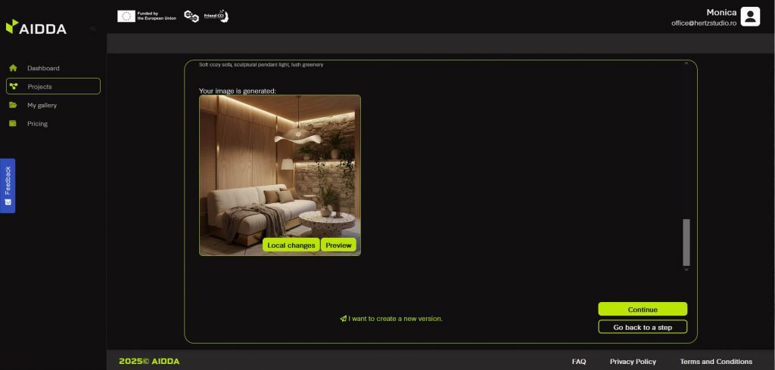775x370 pixels.
Task: Select Go back to a step
Action: 643,327
